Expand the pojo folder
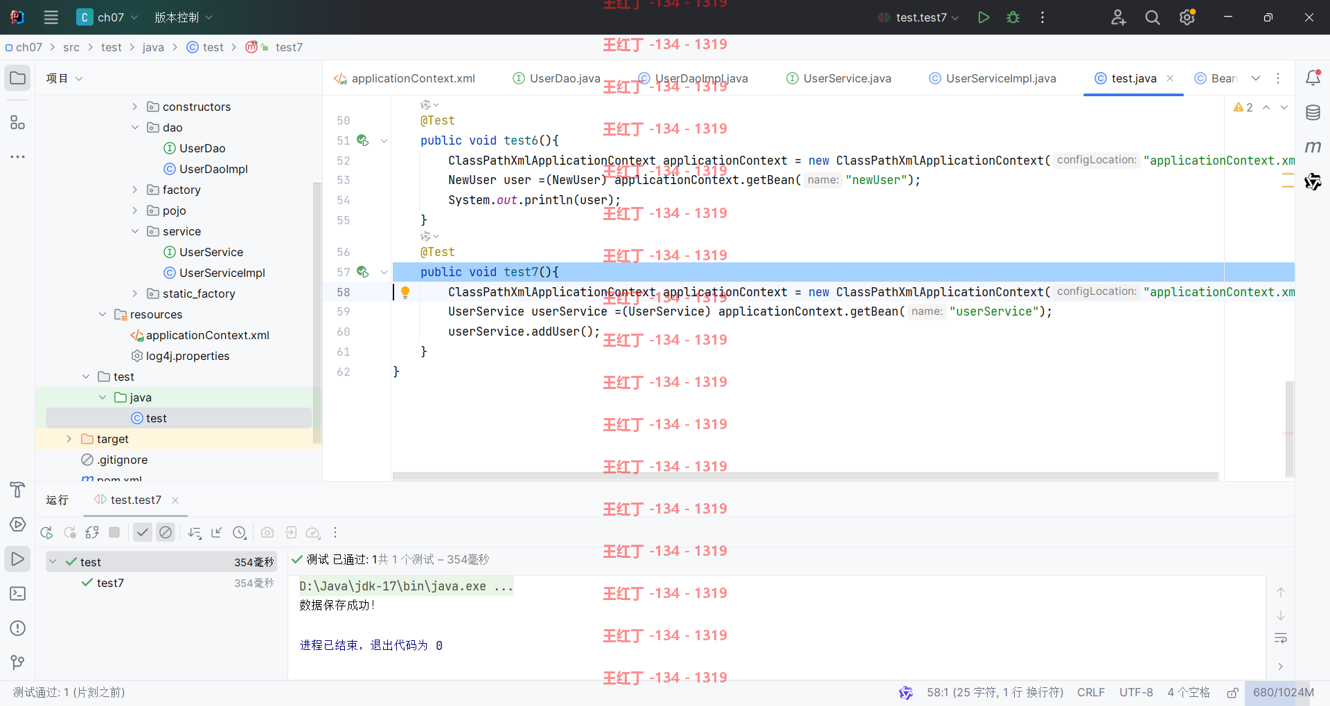The height and width of the screenshot is (706, 1330). [135, 210]
